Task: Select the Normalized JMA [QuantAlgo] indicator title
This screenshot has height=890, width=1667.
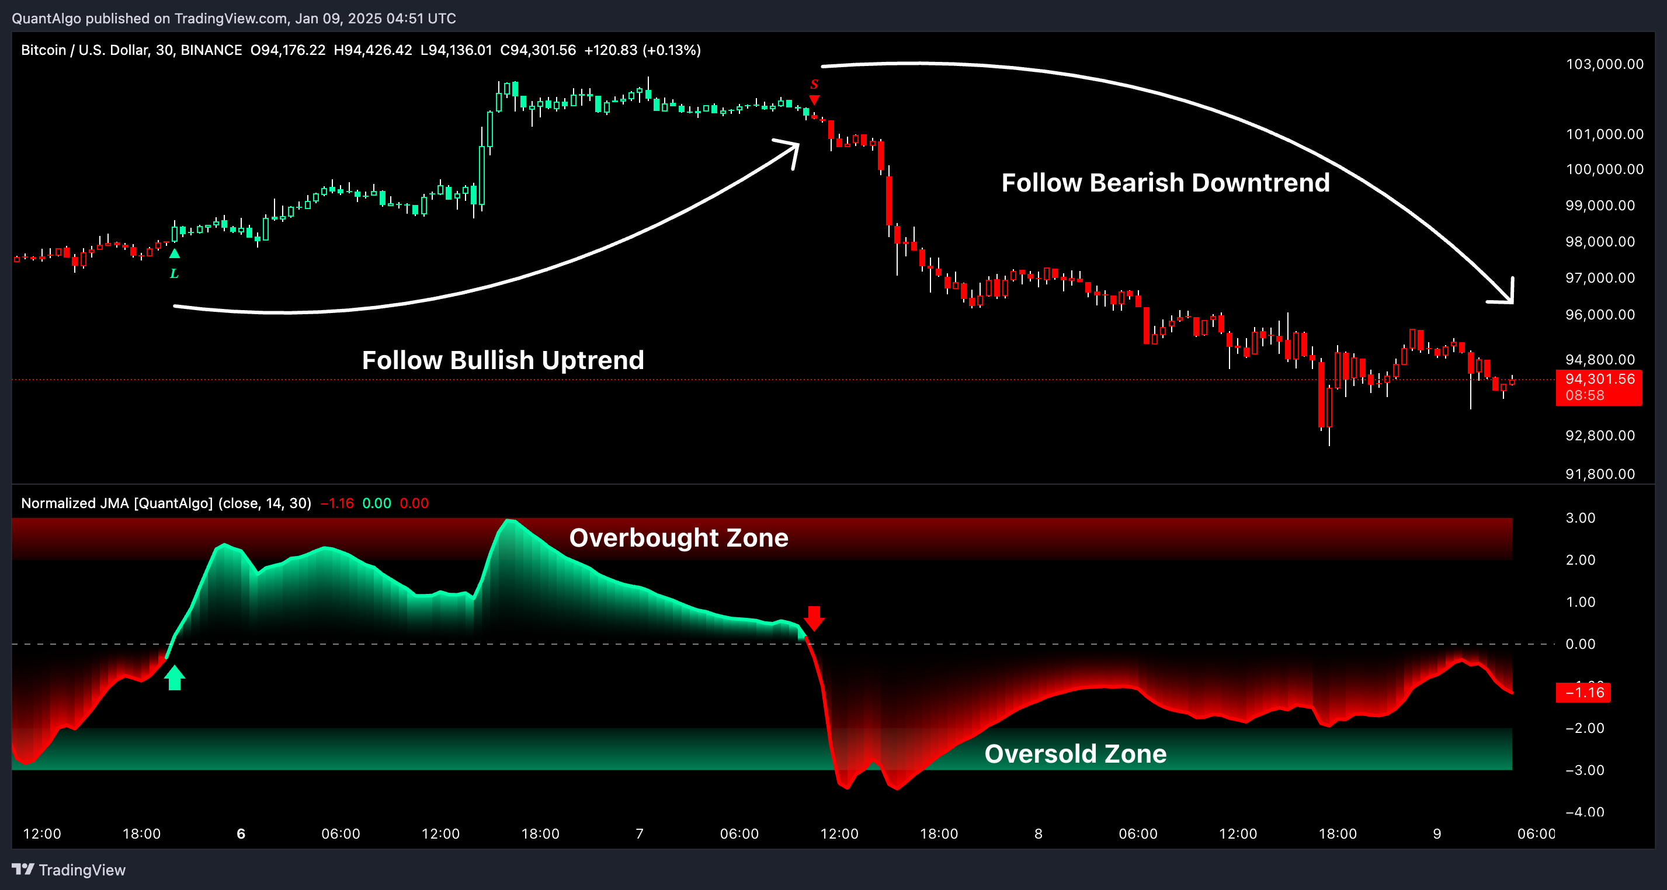Action: point(166,503)
